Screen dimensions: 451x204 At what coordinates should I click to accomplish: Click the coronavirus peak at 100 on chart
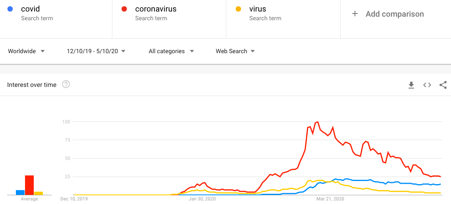[x=318, y=122]
